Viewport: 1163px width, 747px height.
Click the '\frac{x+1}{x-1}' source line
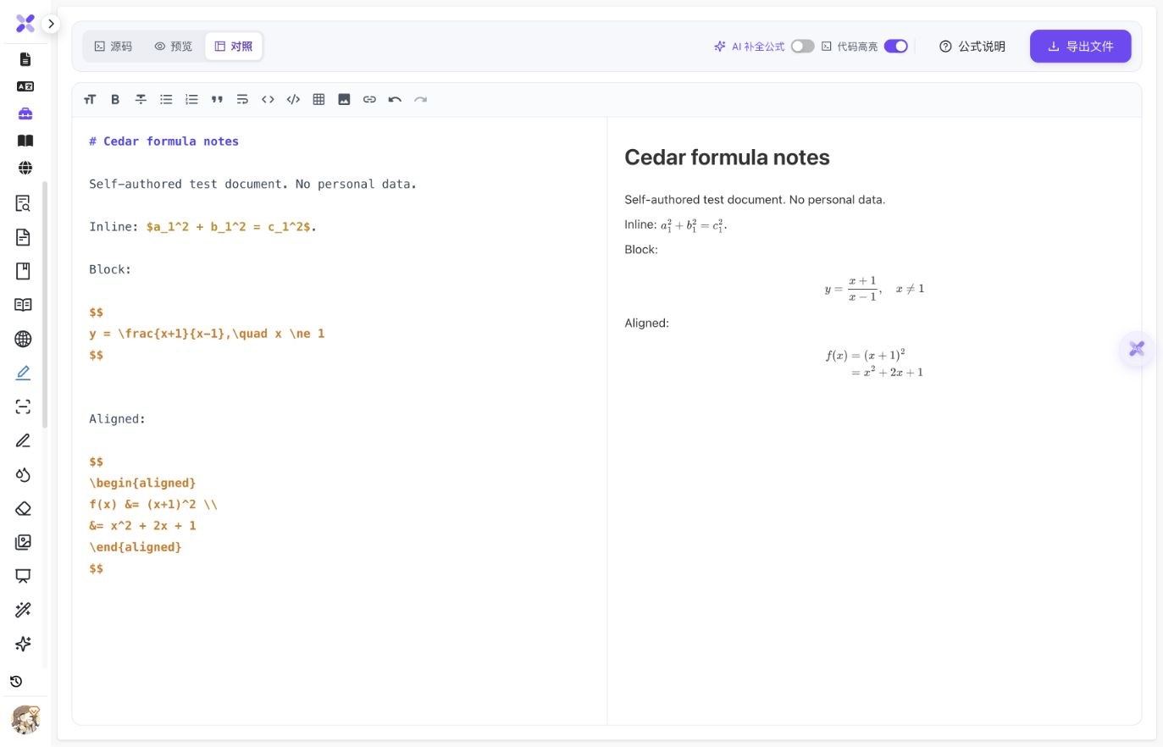pyautogui.click(x=207, y=334)
